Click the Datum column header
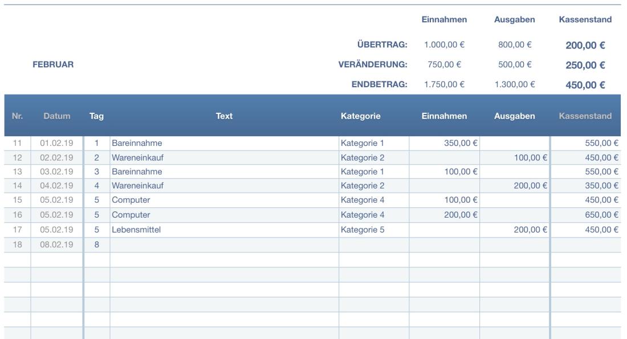This screenshot has width=627, height=339. (56, 116)
